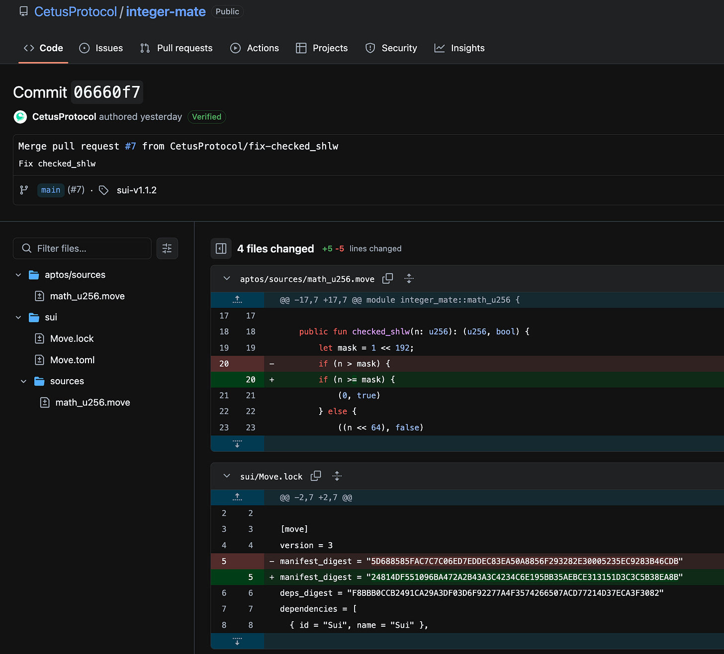Open the Insights tab
Viewport: 724px width, 654px height.
(x=459, y=48)
